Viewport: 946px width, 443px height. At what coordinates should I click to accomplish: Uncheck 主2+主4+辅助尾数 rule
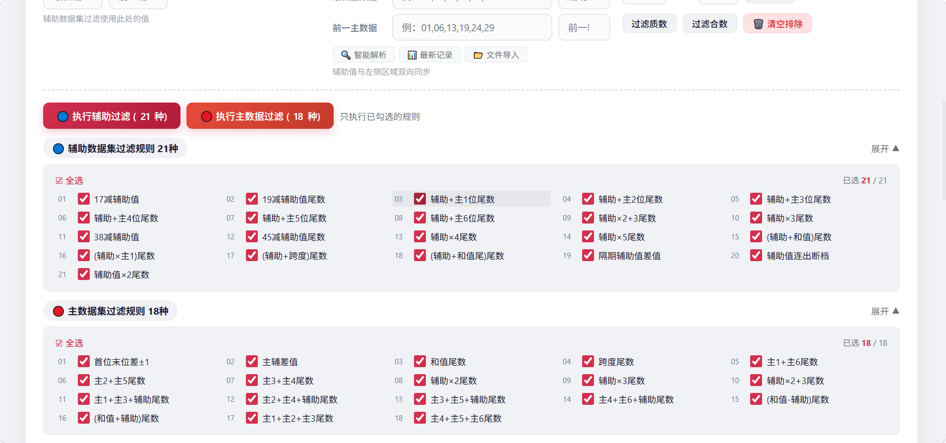click(252, 399)
